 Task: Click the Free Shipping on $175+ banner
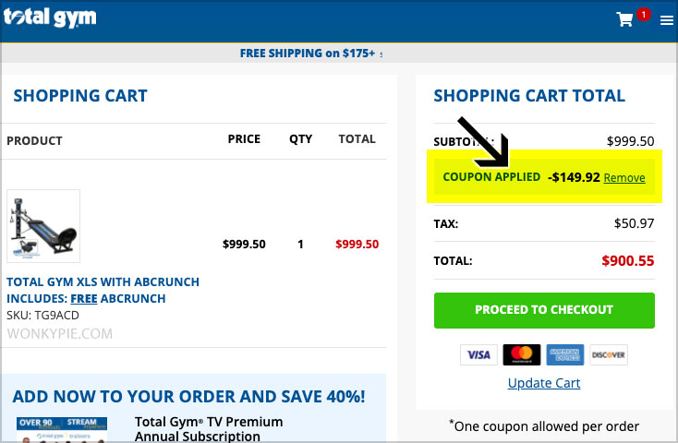[x=308, y=54]
